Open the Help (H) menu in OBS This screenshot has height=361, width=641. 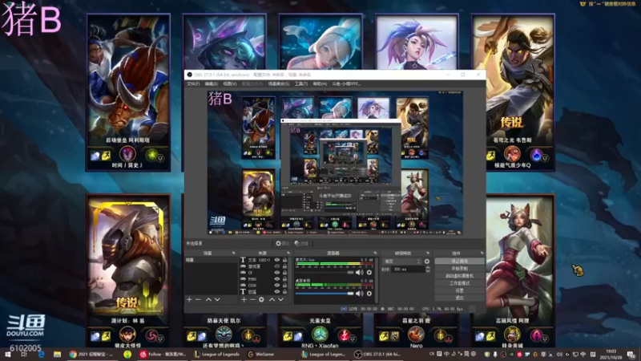[x=320, y=84]
